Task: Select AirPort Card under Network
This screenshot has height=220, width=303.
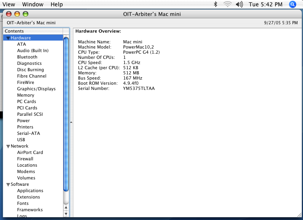Action: tap(30, 152)
